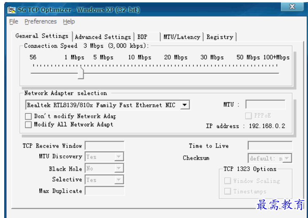Click the IP address value 192.168.0.2

tap(267, 126)
